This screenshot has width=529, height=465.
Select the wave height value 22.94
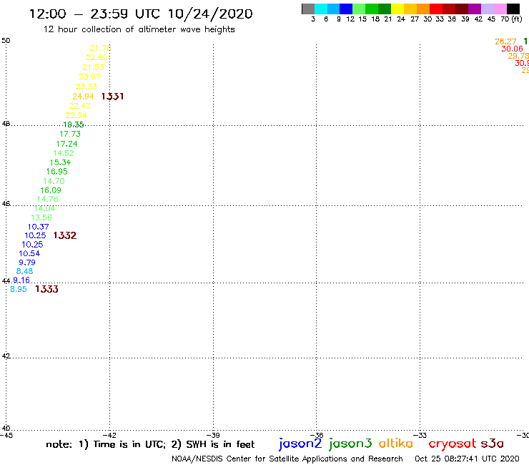click(x=76, y=115)
